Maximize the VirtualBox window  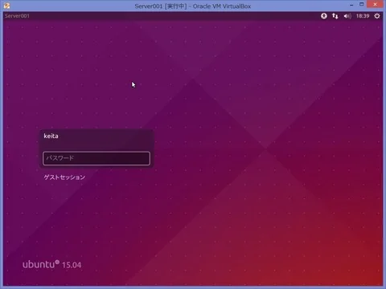point(362,4)
